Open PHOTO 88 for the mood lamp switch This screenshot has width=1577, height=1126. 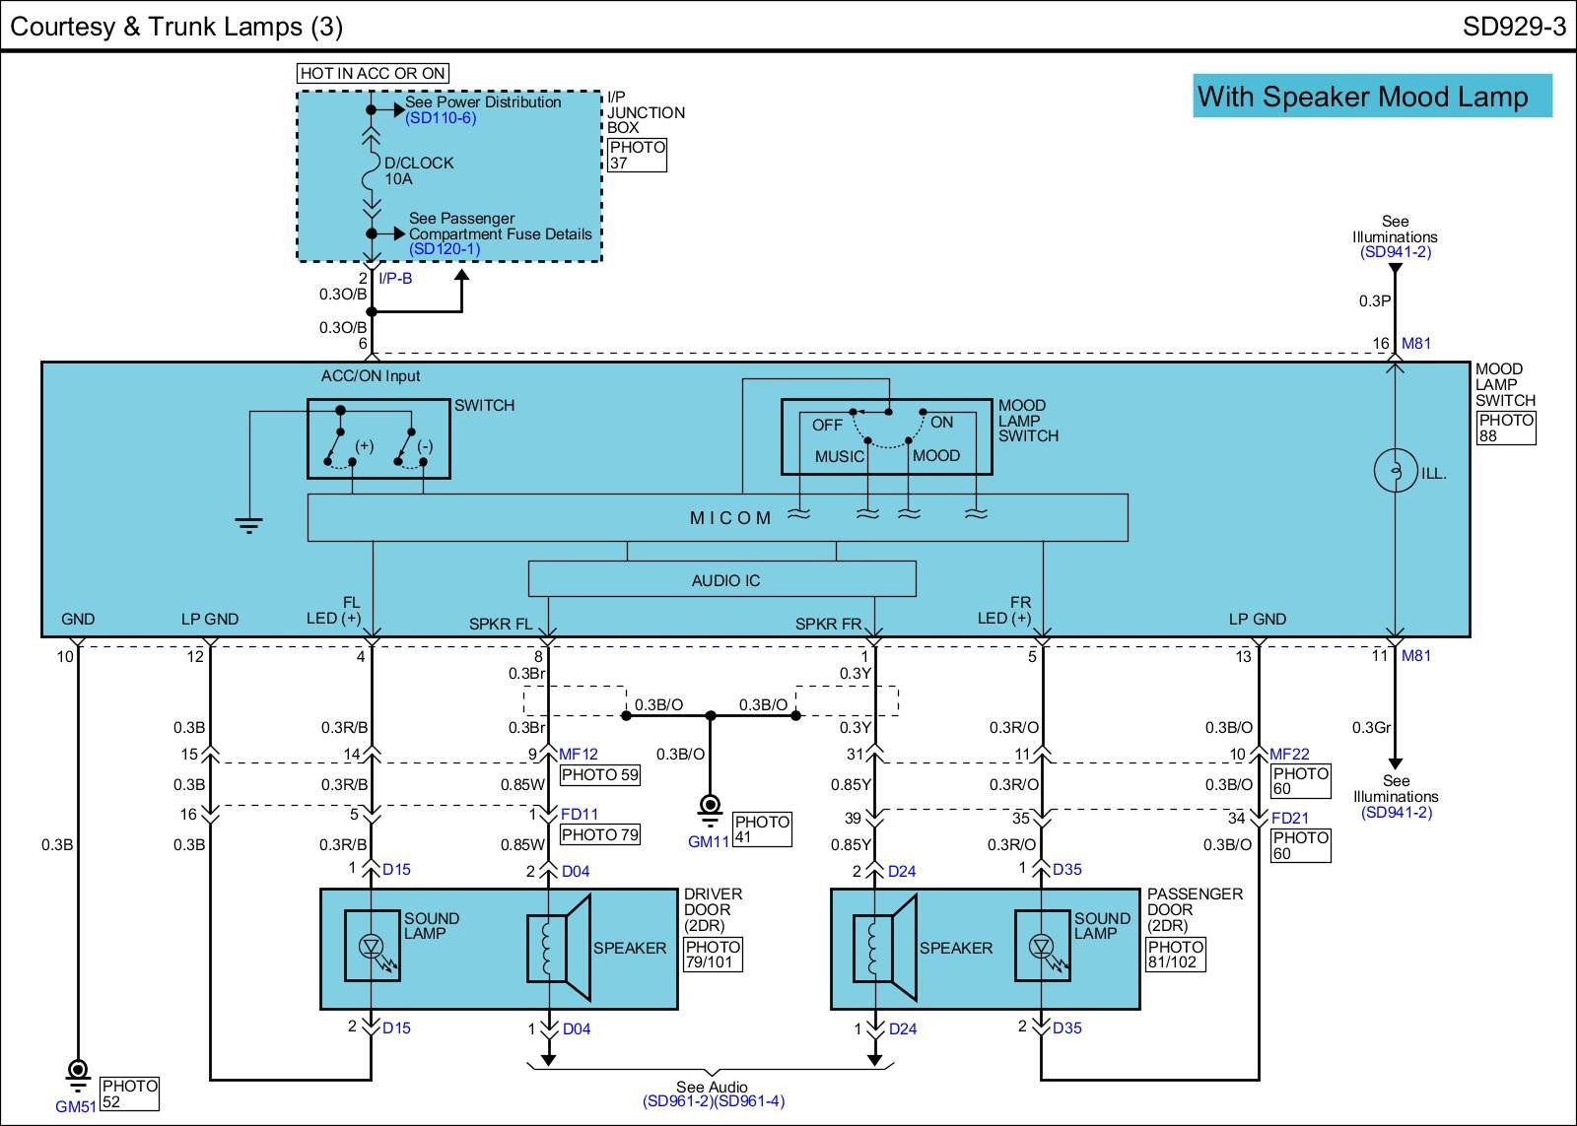point(1505,428)
